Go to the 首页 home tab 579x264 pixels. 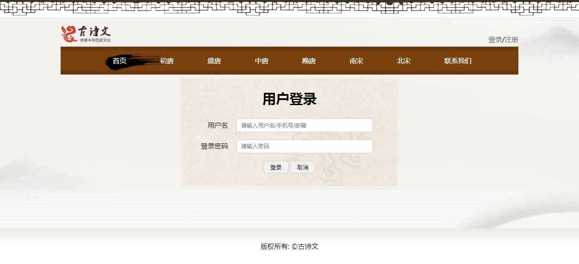120,61
